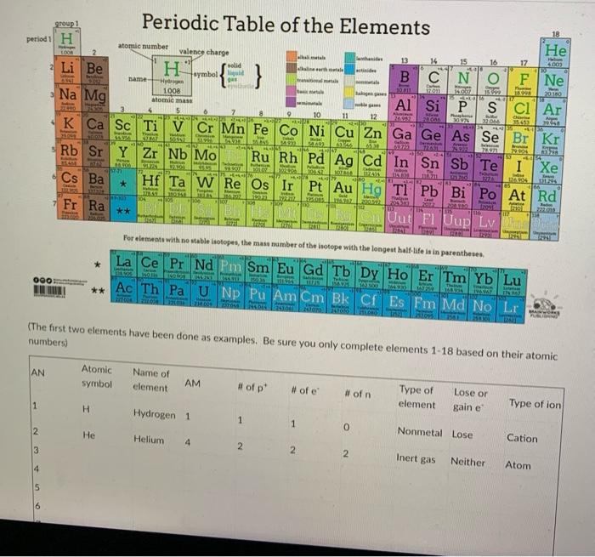
Task: Select the U uranium element cell
Action: 204,294
